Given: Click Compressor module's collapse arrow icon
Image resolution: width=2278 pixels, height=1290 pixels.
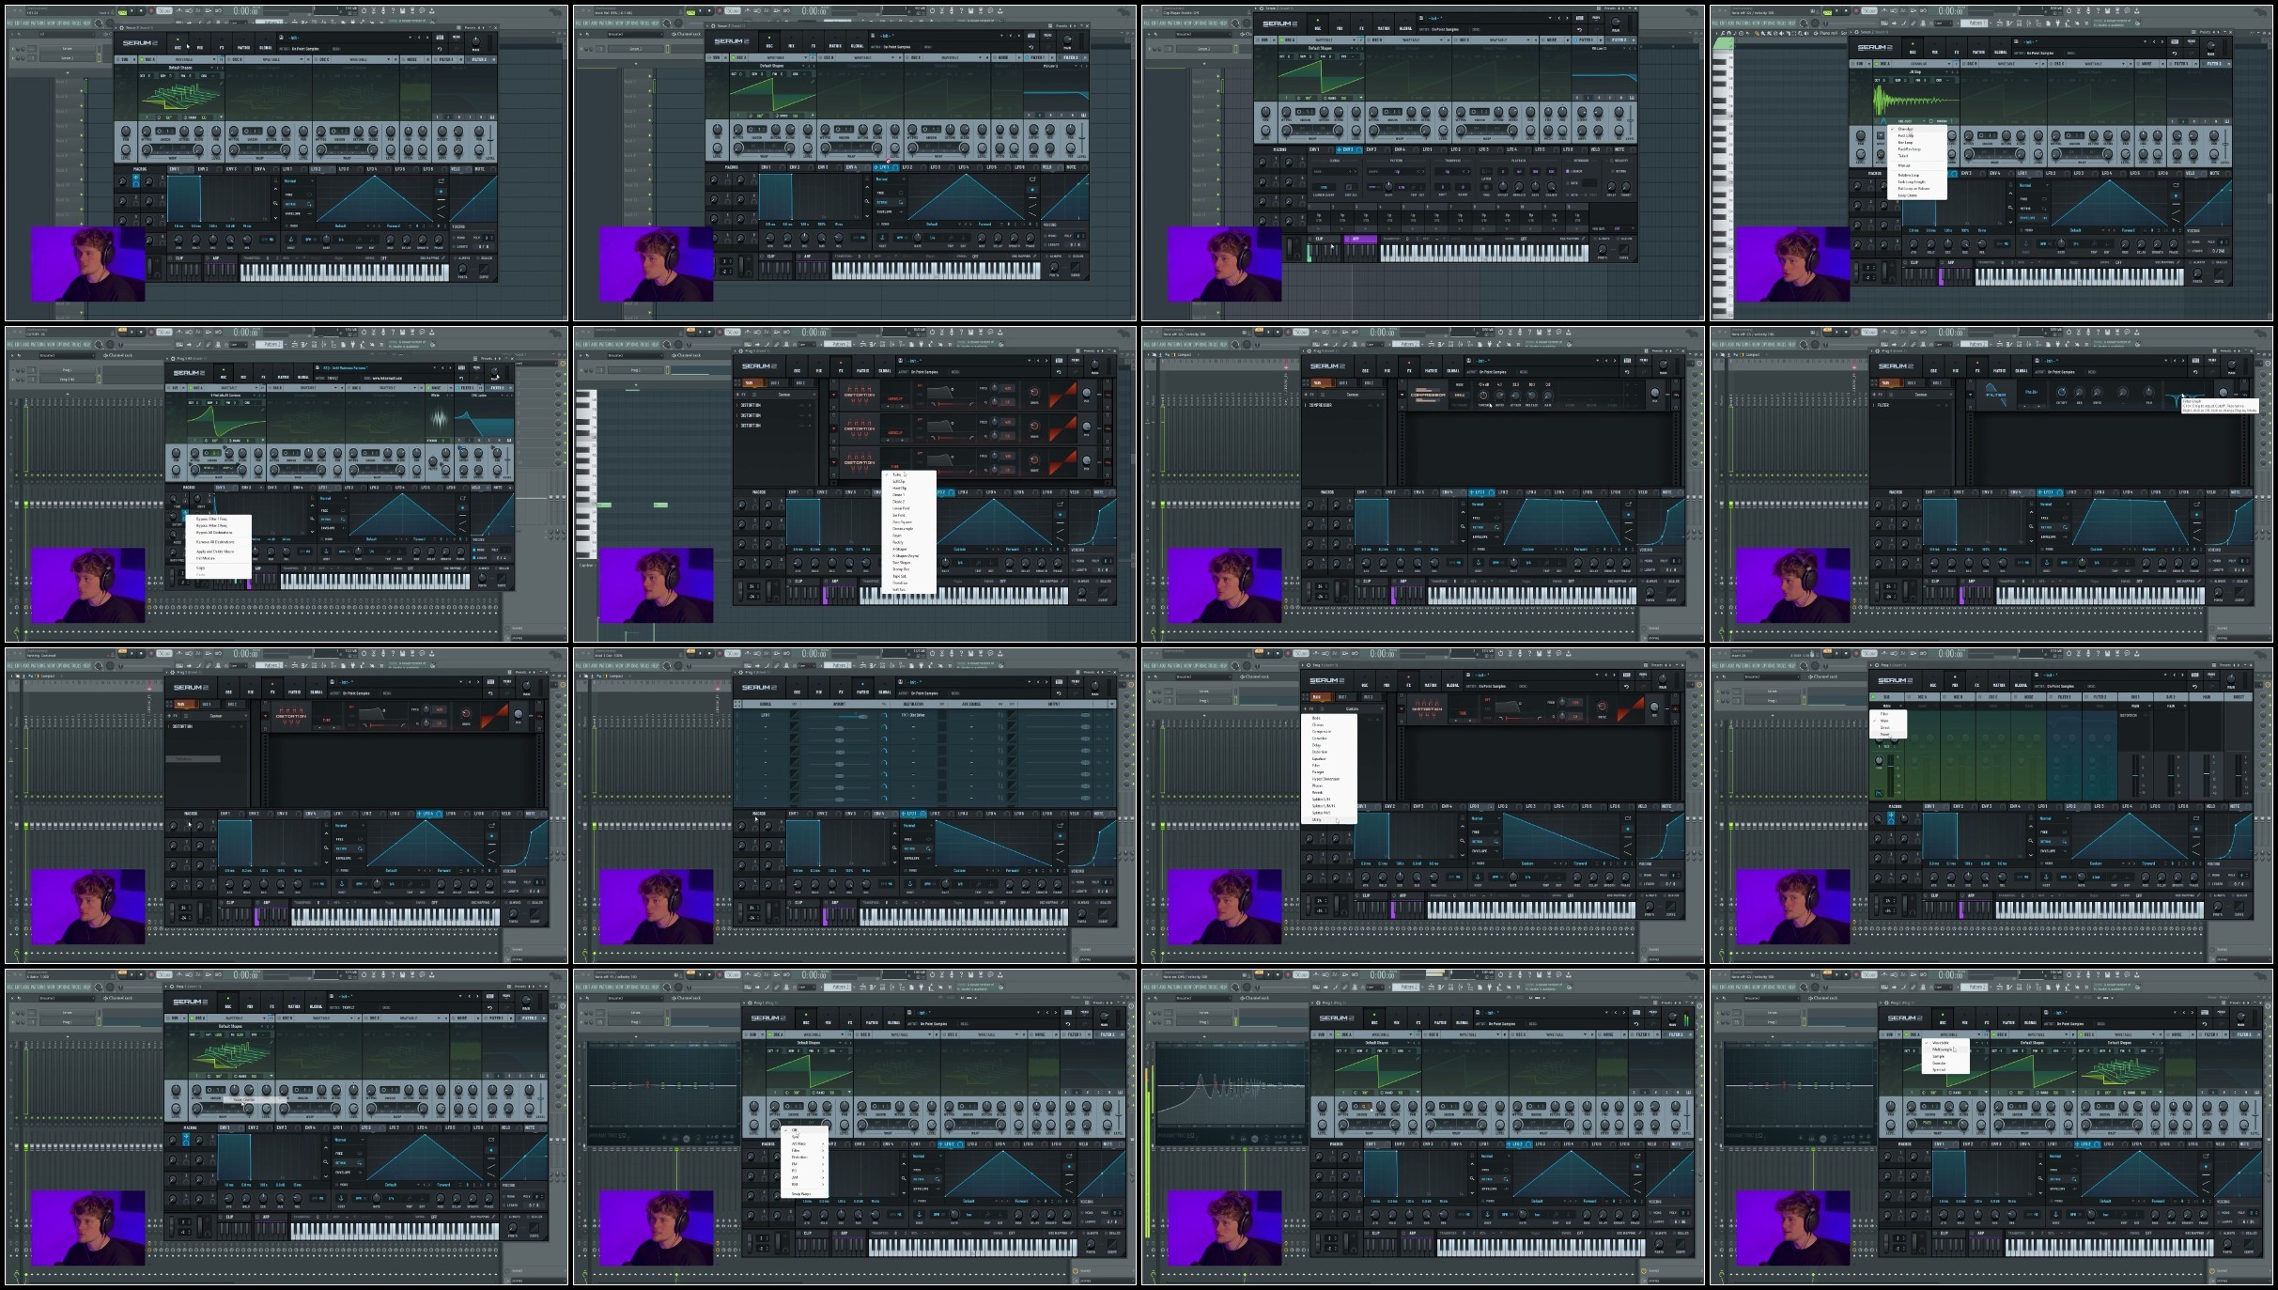Looking at the screenshot, I should [x=1402, y=395].
